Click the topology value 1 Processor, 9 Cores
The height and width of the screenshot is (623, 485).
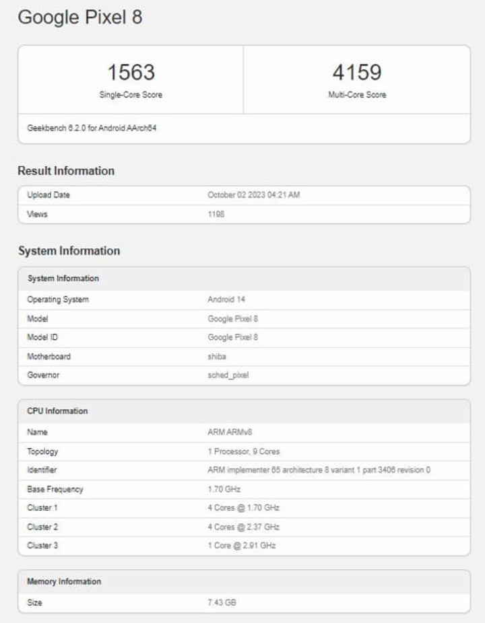click(x=243, y=451)
